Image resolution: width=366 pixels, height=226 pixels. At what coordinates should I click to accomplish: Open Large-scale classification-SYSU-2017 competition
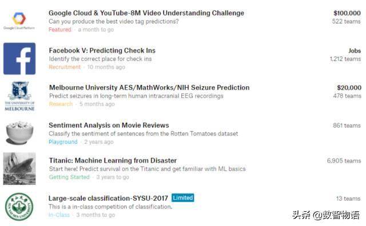108,198
